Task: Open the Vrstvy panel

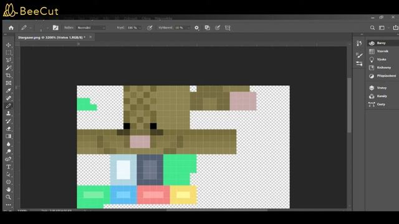Action: [x=382, y=88]
